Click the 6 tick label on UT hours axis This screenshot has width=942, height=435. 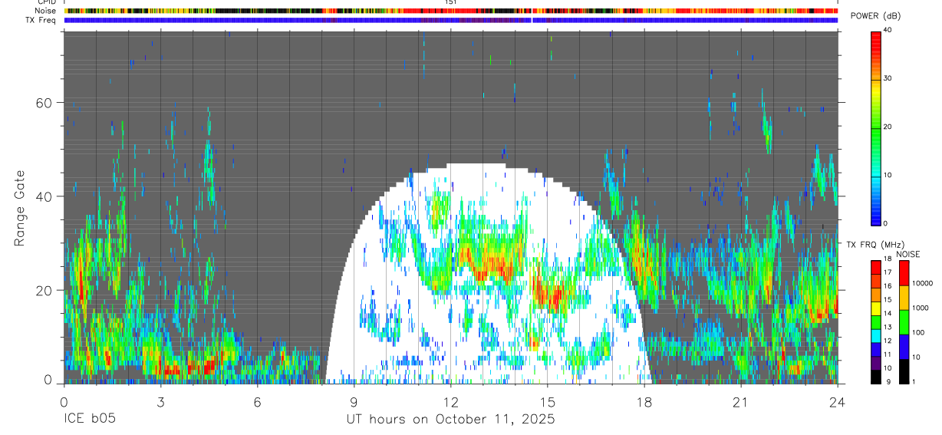pos(257,402)
